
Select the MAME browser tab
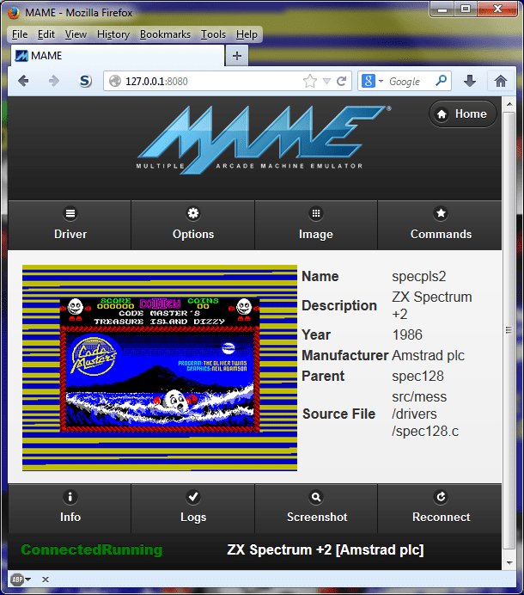(x=118, y=56)
